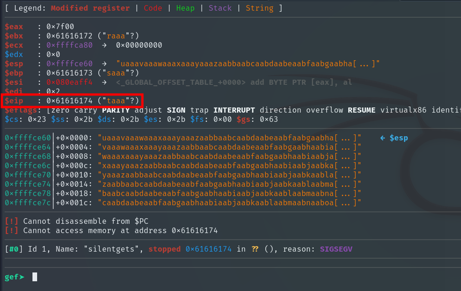Click the SIGSEGV reason text
461x291 pixels.
click(336, 249)
